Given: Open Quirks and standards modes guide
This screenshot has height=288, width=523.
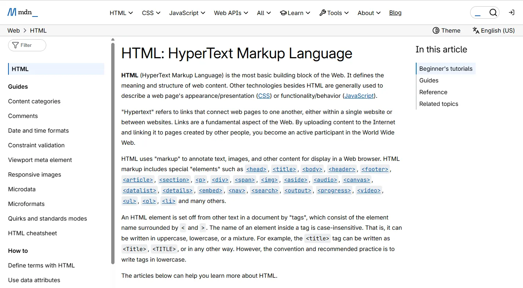Looking at the screenshot, I should click(48, 218).
